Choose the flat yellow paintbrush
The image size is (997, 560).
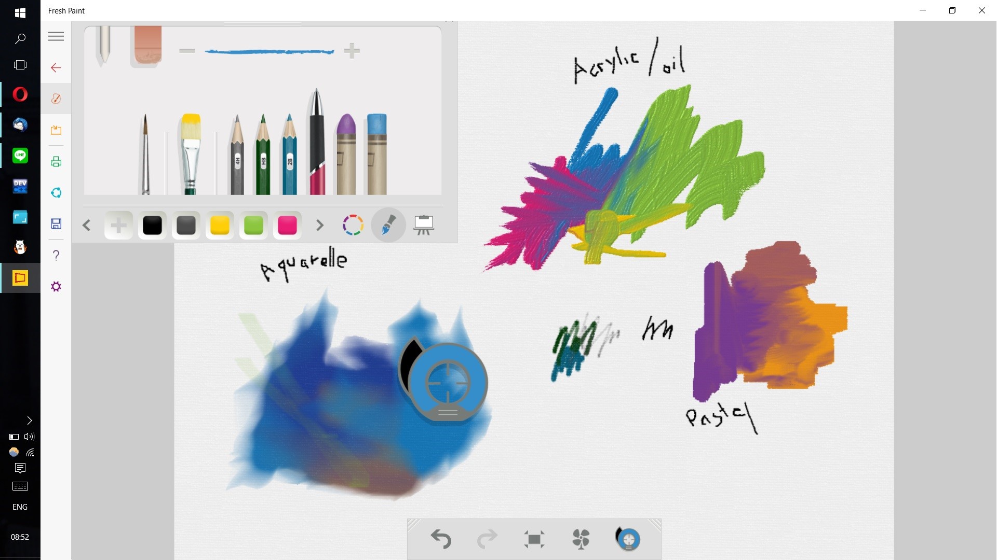pos(191,156)
